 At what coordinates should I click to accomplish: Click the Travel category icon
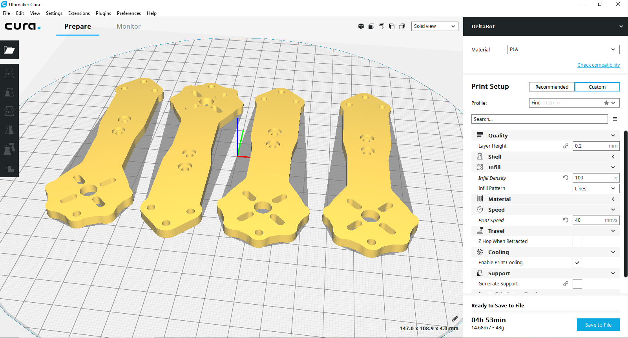(x=480, y=230)
